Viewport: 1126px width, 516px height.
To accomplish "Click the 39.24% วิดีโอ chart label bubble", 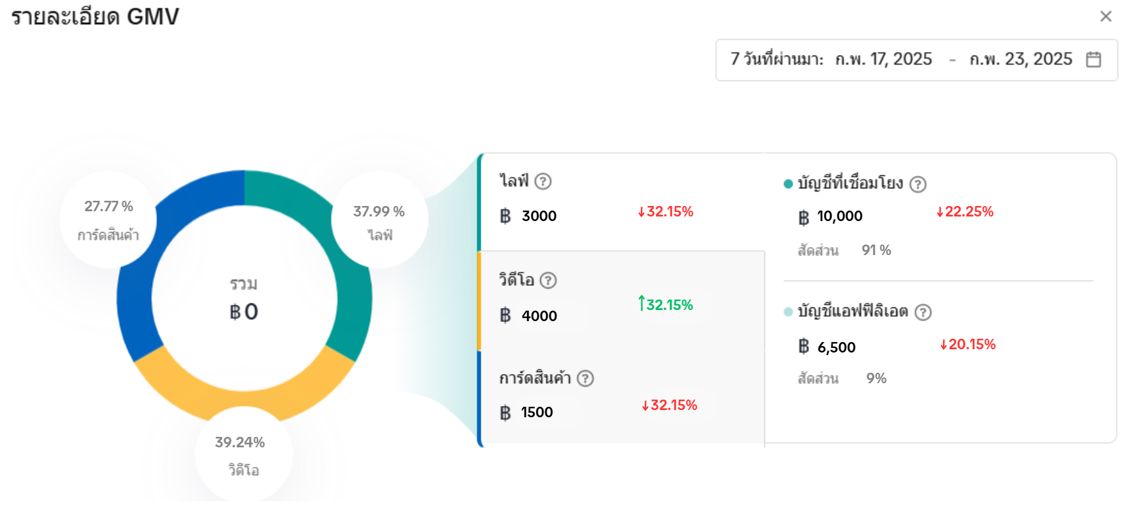I will [243, 455].
